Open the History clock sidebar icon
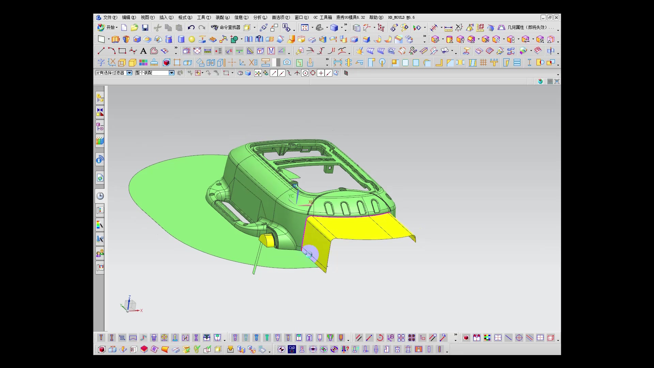 coord(100,196)
